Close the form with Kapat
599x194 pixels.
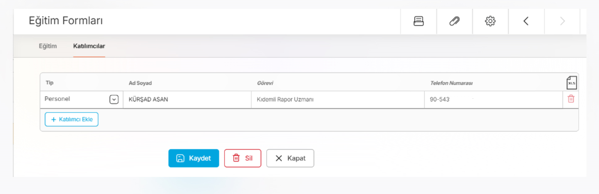[290, 158]
